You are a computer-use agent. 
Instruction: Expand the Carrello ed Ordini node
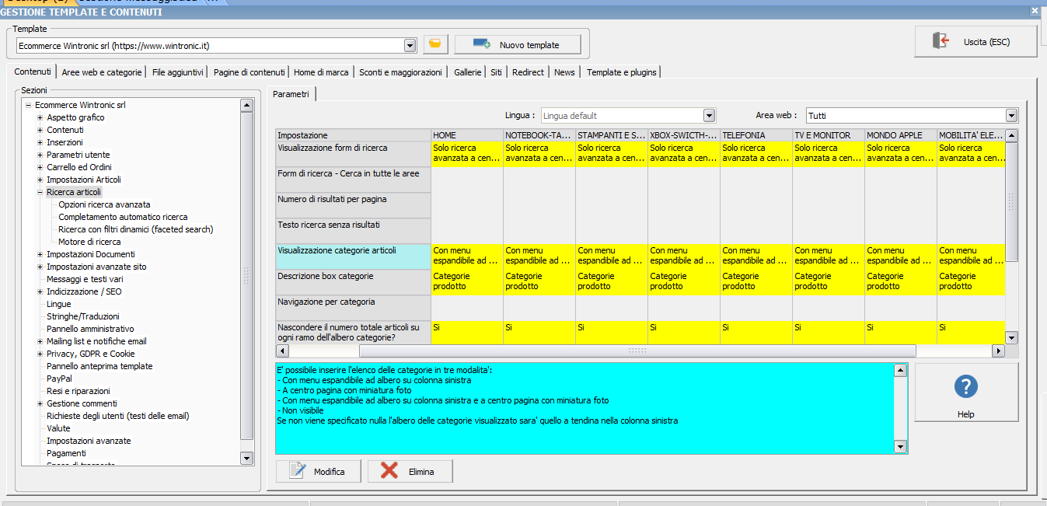click(x=40, y=167)
